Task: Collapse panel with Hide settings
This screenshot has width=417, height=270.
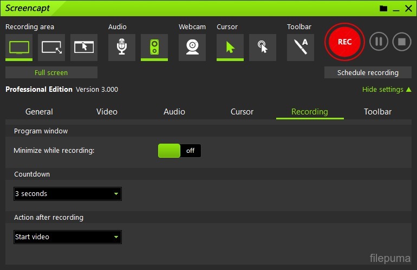Action: pyautogui.click(x=386, y=90)
